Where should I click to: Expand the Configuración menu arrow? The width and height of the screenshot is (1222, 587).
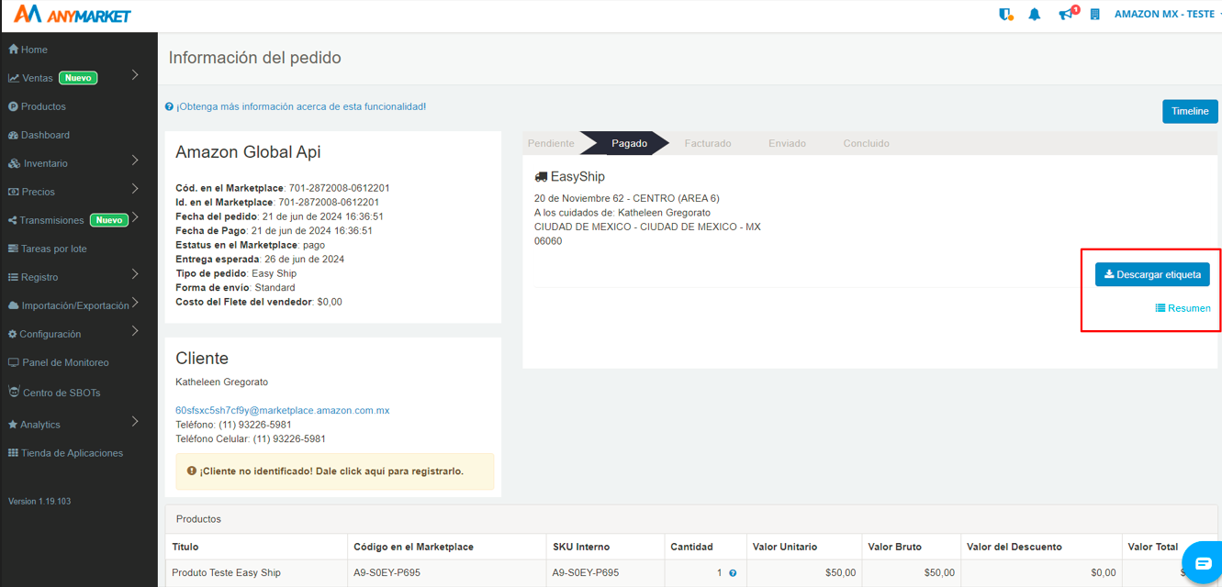(135, 331)
